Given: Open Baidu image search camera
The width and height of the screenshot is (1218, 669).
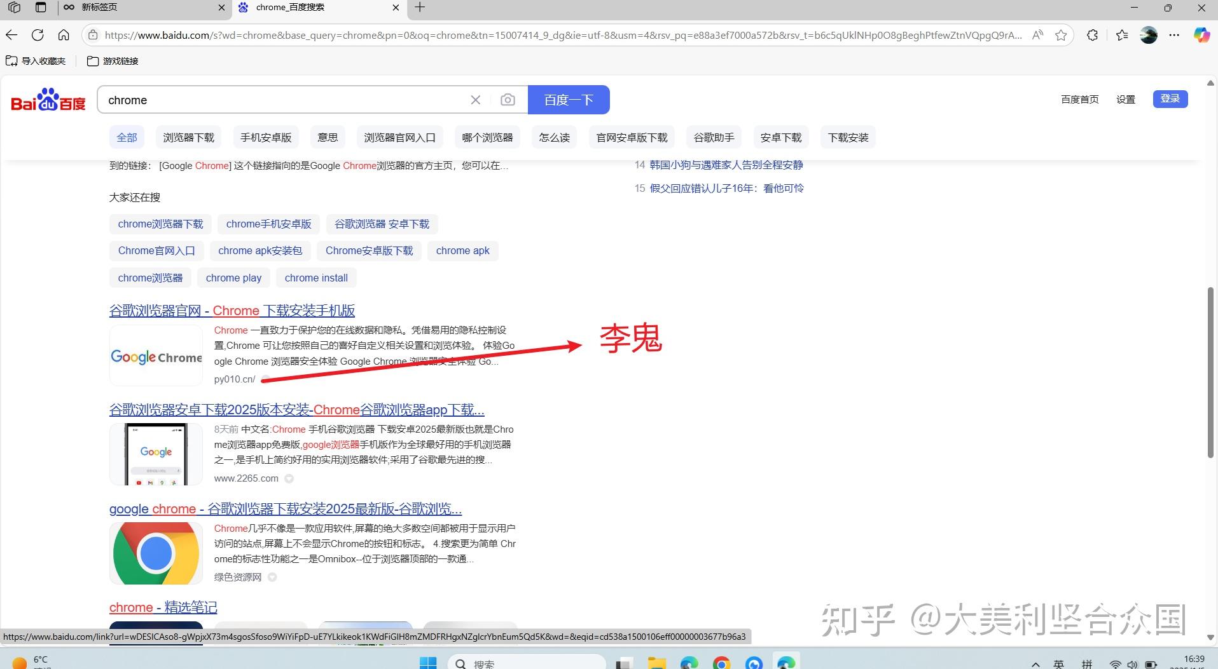Looking at the screenshot, I should pyautogui.click(x=508, y=100).
